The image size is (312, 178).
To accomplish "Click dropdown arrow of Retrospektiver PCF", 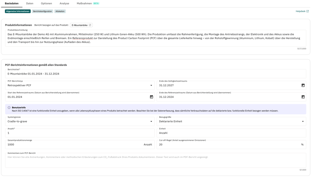I will pyautogui.click(x=151, y=85).
